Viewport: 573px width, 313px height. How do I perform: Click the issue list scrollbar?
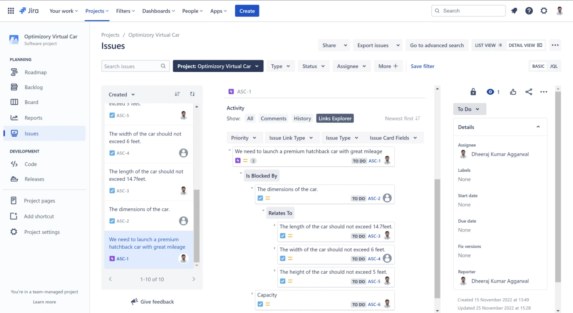tap(197, 226)
